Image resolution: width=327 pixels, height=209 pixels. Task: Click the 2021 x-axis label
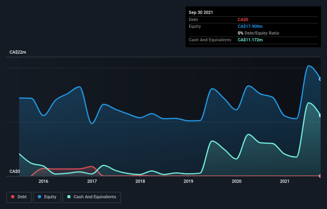285,181
